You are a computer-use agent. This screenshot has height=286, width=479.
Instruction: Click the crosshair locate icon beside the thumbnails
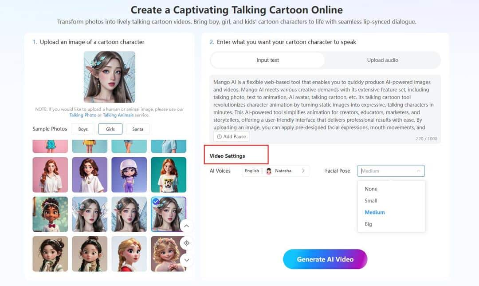pyautogui.click(x=186, y=243)
